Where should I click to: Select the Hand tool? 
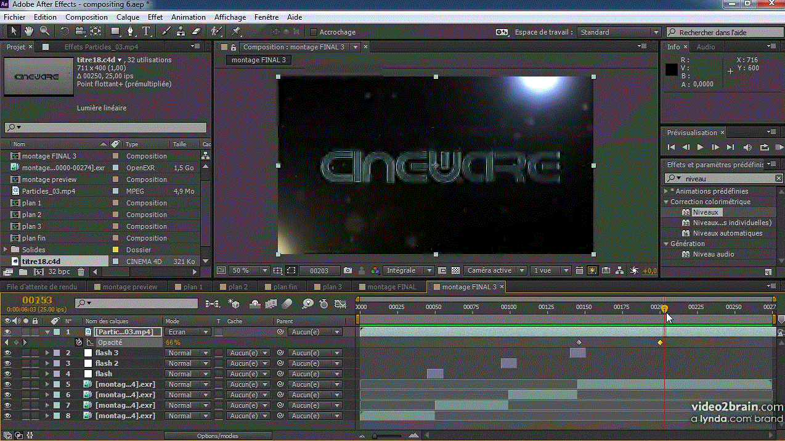pos(29,31)
